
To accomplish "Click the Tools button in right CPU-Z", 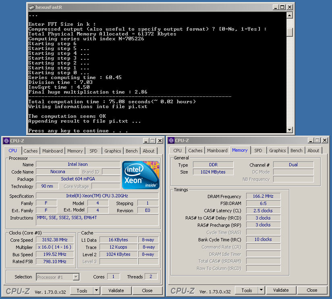I will (247, 290).
